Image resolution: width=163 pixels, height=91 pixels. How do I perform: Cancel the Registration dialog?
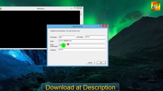90,63
